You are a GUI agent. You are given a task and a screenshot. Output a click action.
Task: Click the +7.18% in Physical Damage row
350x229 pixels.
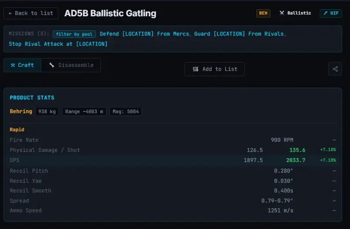click(328, 150)
